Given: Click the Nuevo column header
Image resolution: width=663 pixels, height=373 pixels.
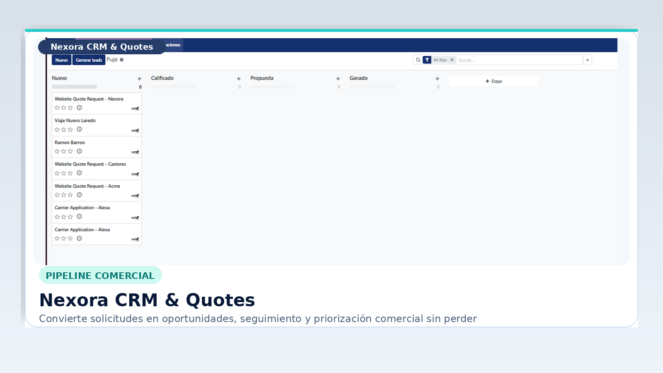Looking at the screenshot, I should coord(59,78).
